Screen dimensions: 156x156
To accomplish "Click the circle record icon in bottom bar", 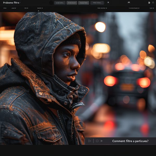I will 97,141.
